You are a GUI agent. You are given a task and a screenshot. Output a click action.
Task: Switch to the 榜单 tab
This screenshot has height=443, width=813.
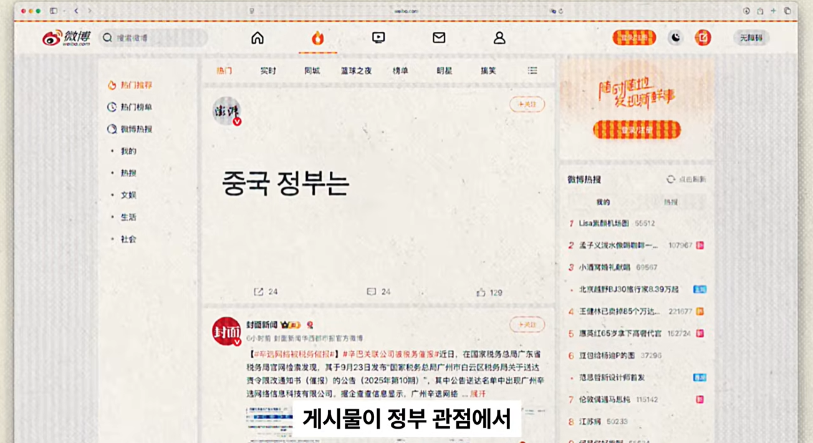400,71
